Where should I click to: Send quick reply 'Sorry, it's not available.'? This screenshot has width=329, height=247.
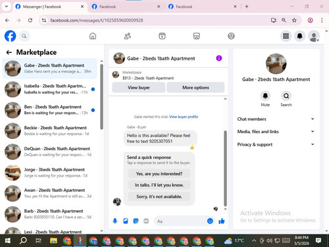tap(159, 196)
